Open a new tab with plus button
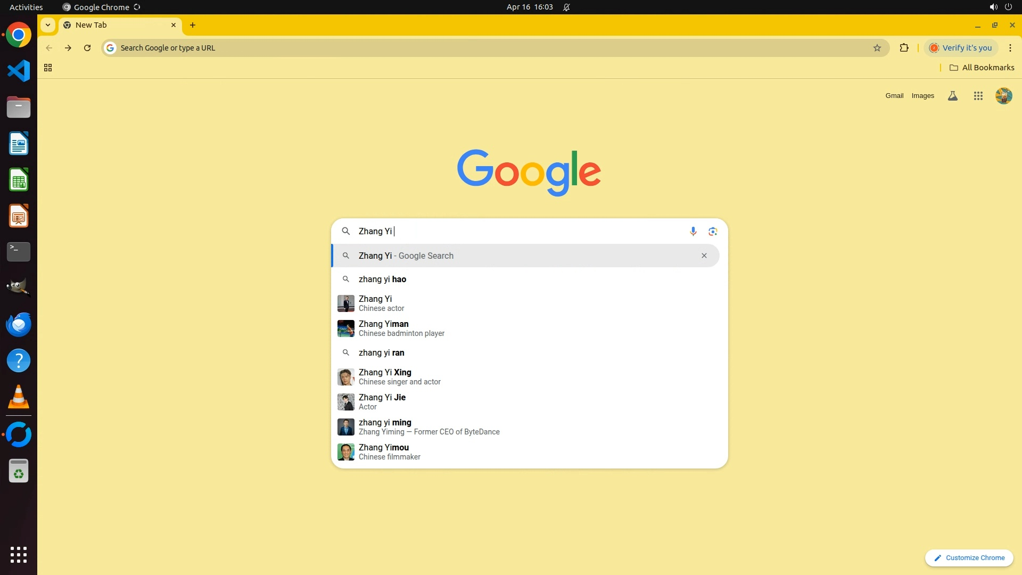This screenshot has height=575, width=1022. pos(193,25)
